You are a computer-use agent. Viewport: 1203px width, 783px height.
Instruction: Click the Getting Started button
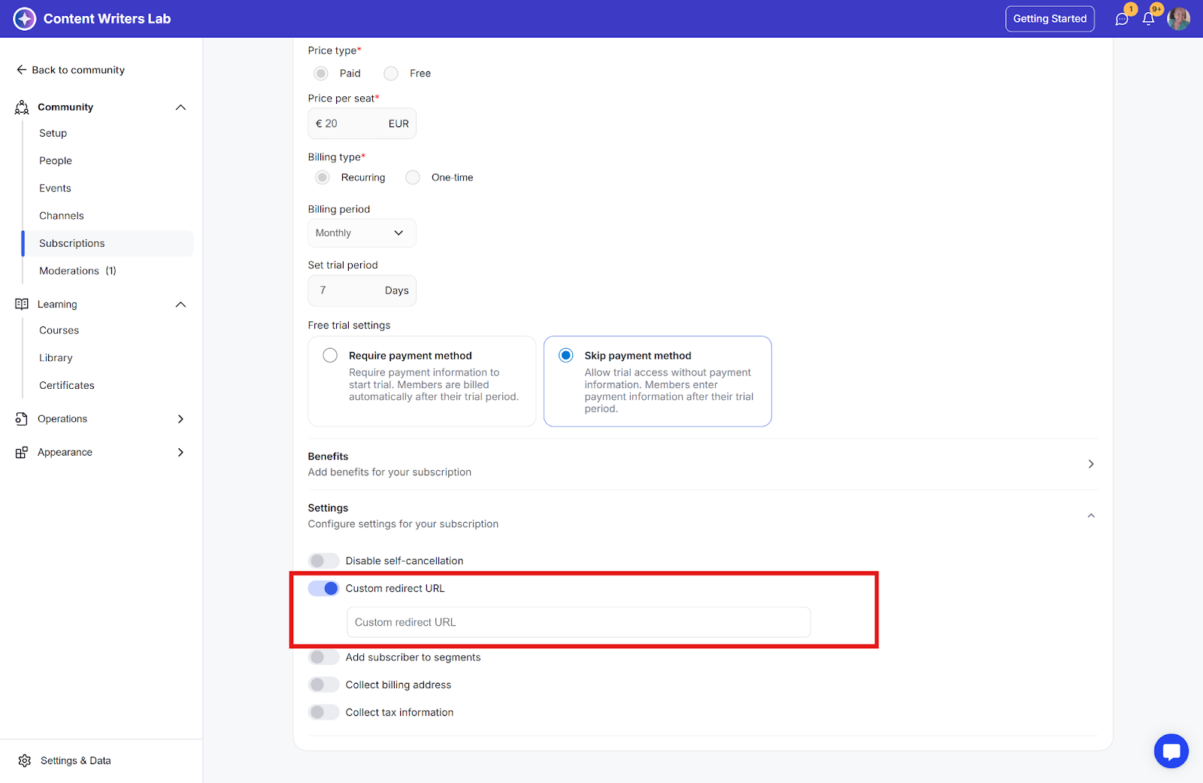(1050, 19)
